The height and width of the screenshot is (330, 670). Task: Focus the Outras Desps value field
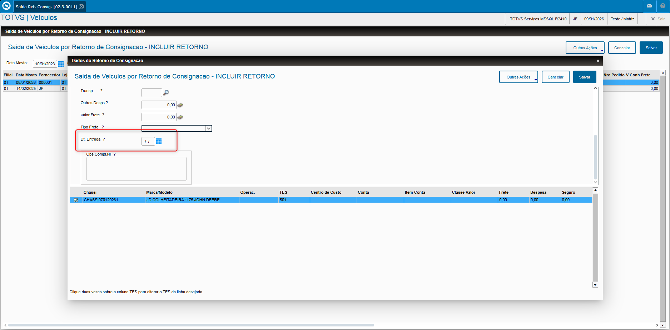point(159,105)
